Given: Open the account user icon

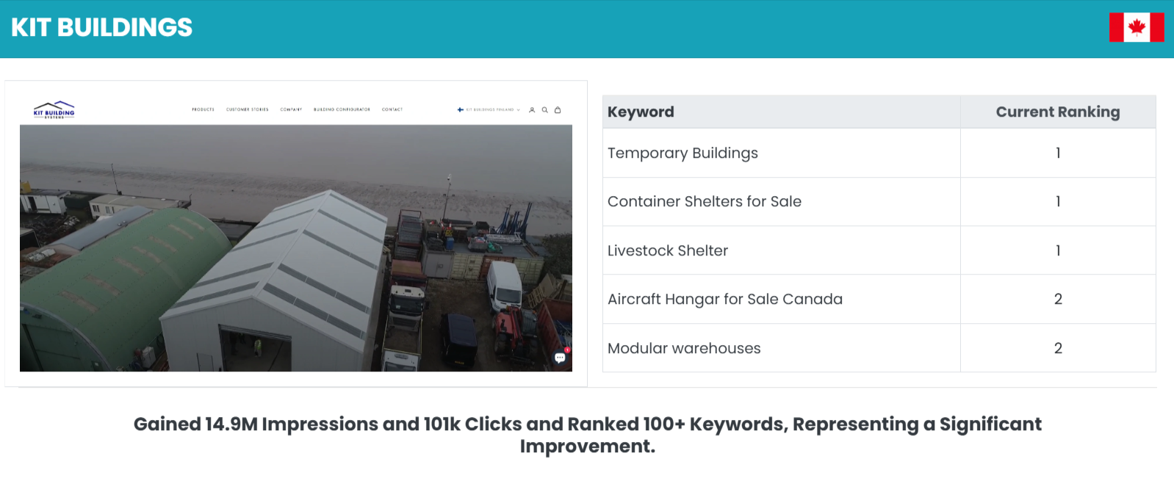Looking at the screenshot, I should 532,110.
